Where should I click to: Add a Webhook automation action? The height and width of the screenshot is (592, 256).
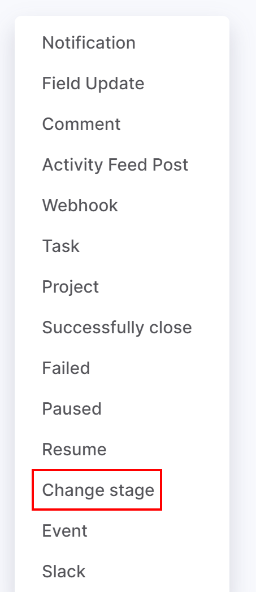tap(80, 206)
